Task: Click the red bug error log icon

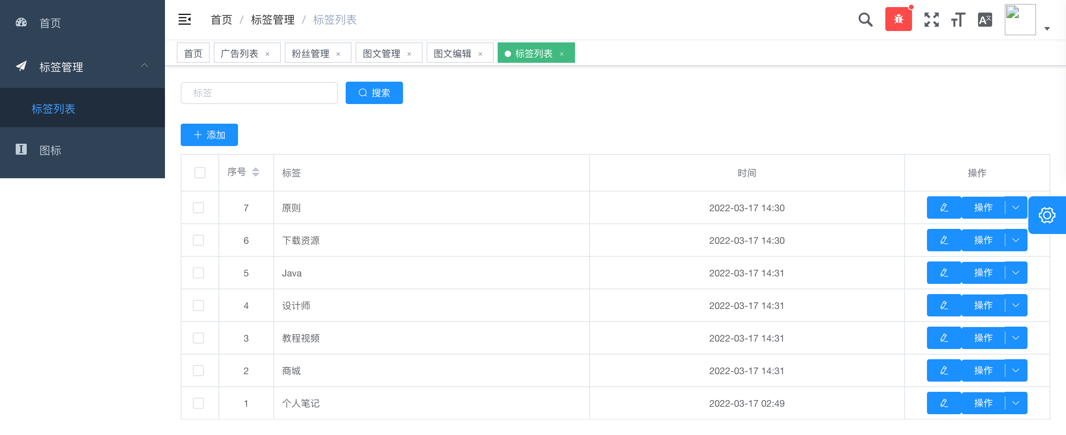Action: click(898, 20)
